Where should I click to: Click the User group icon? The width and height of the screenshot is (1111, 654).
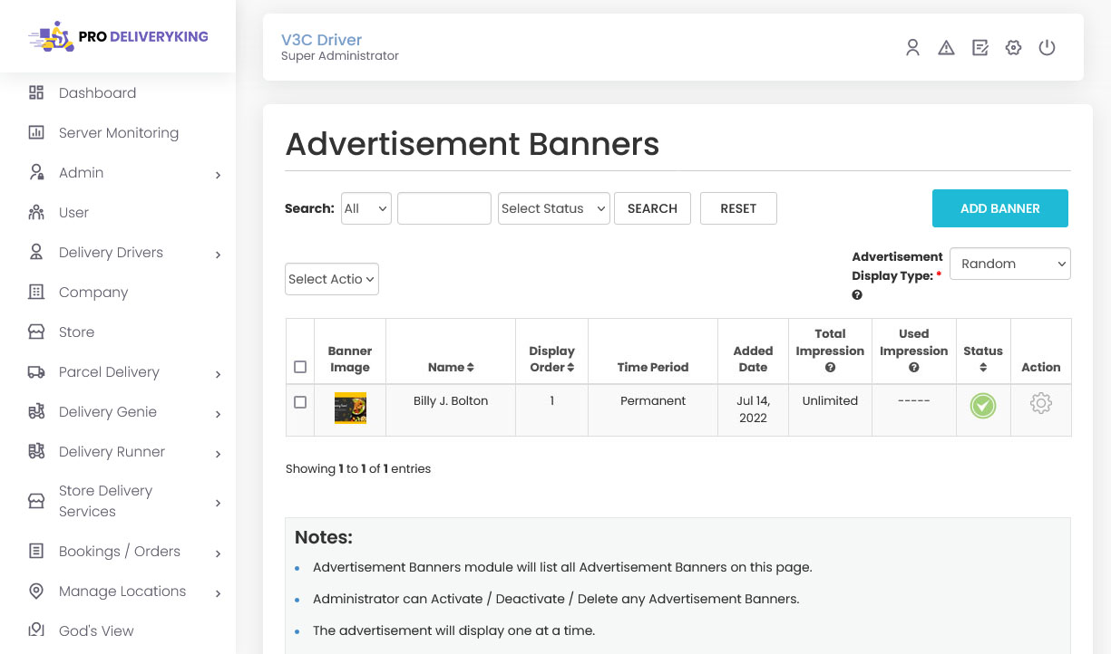pos(36,212)
